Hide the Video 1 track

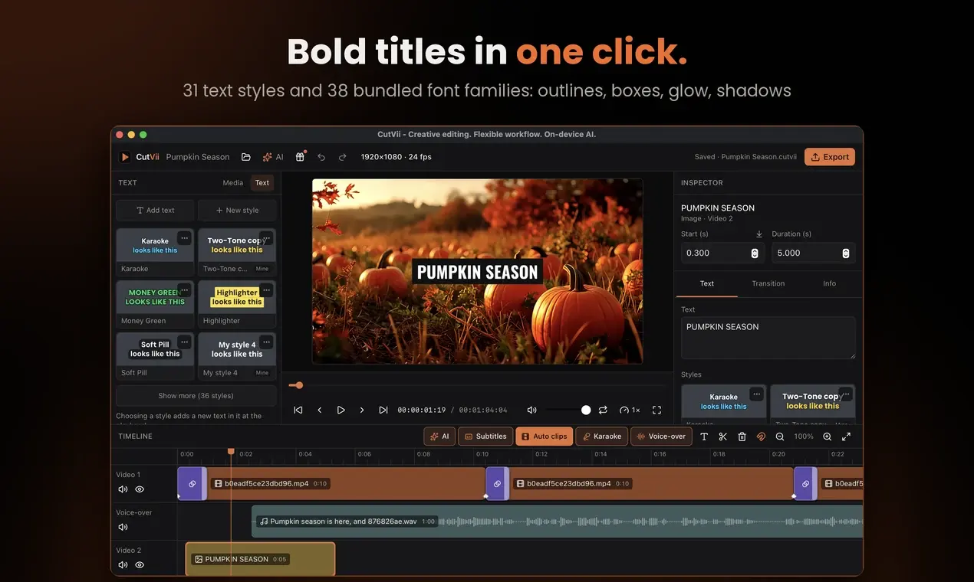(140, 489)
